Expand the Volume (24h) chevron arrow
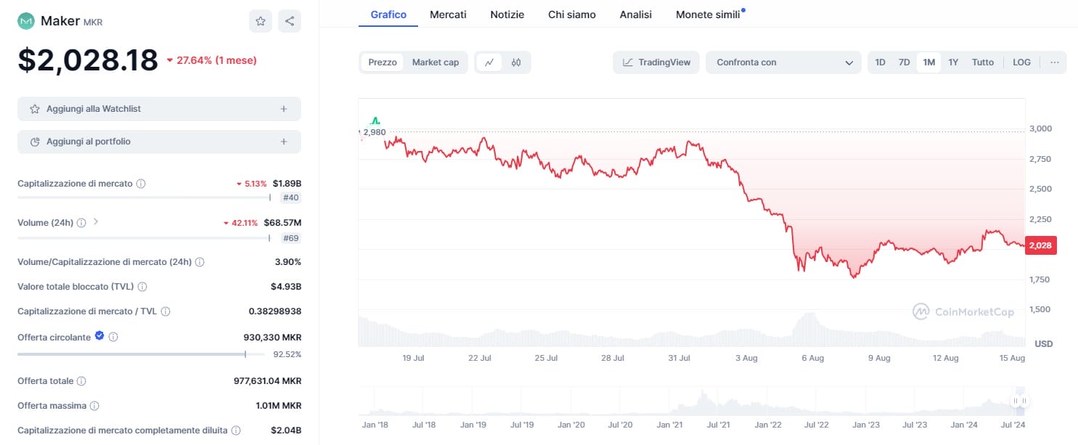Image resolution: width=1078 pixels, height=445 pixels. click(x=96, y=222)
